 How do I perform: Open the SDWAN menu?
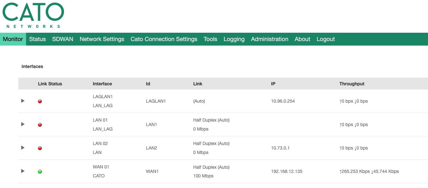[x=63, y=39]
